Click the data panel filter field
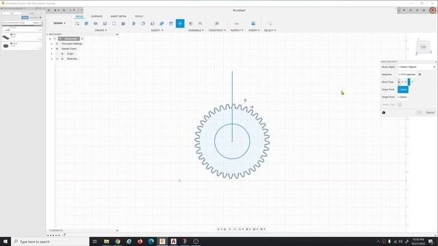Screen dimensions: 438x246 click(x=21, y=23)
